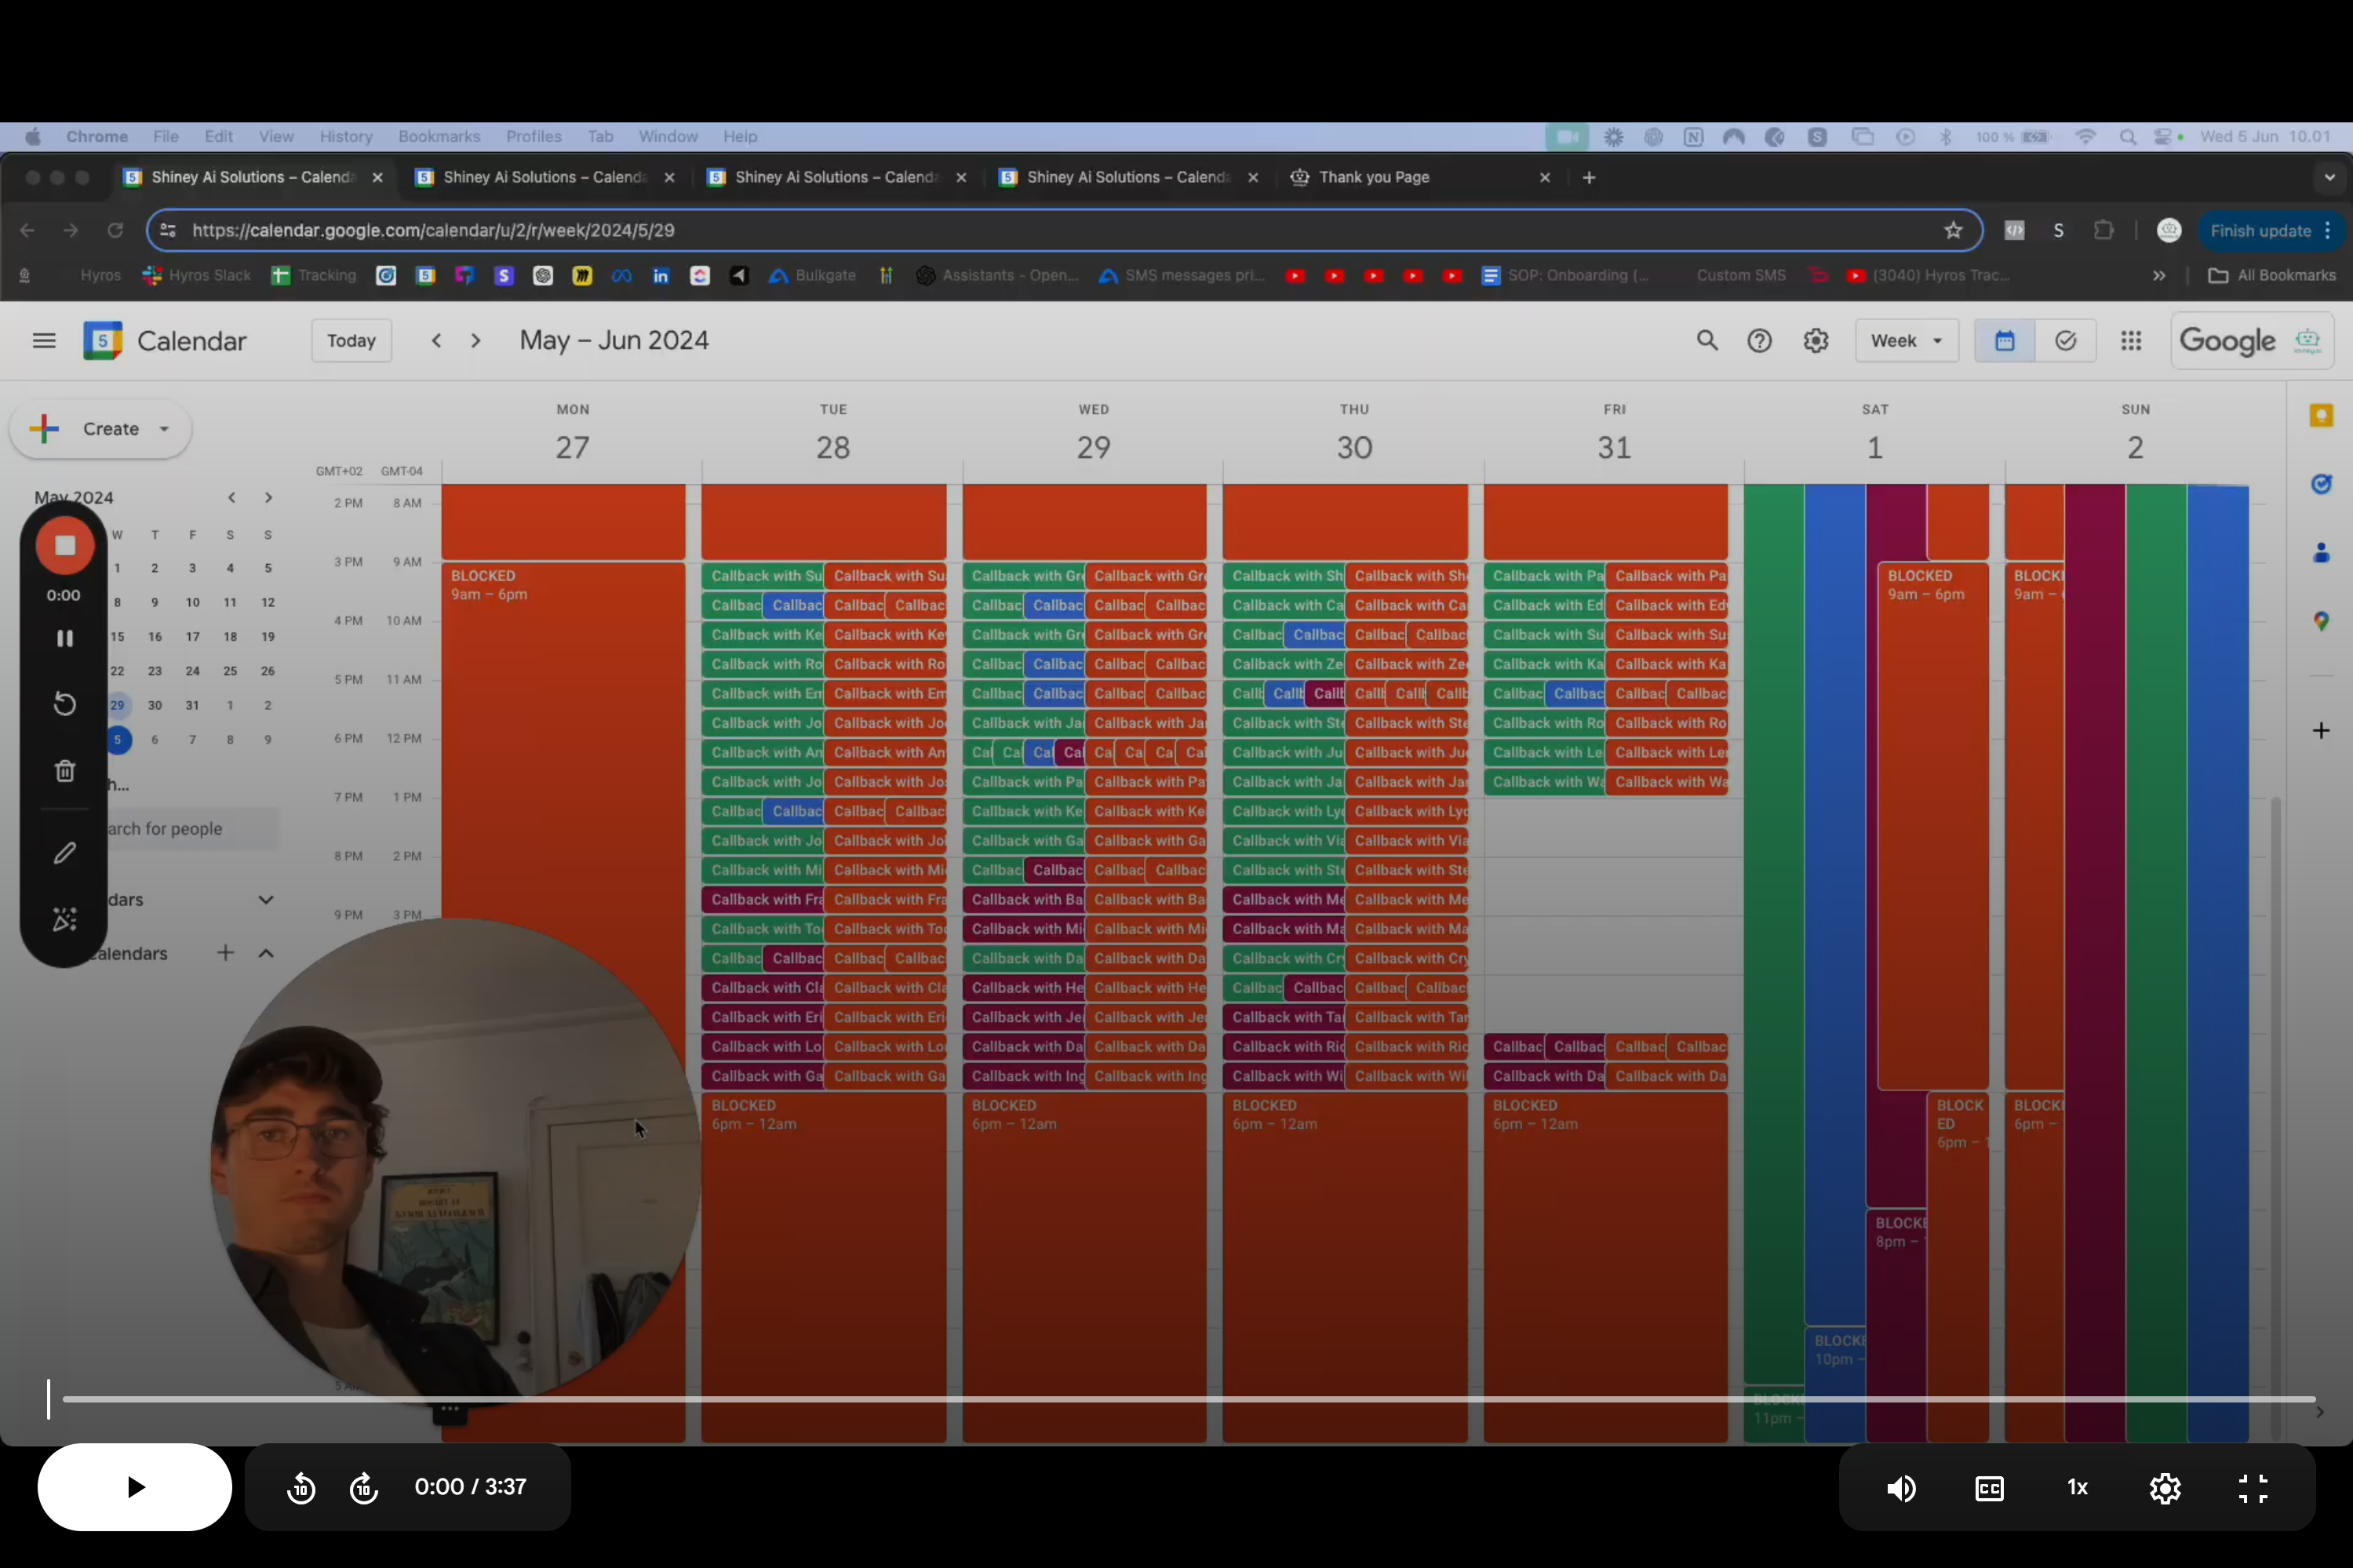Image resolution: width=2353 pixels, height=1568 pixels.
Task: Click the trash icon in recording toolbar
Action: coord(65,771)
